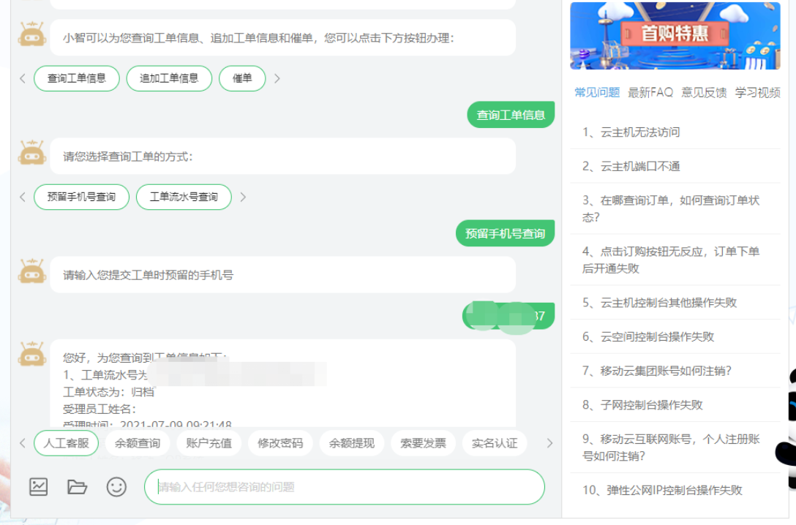Click the 人工客服 quick button
Viewport: 796px width, 525px height.
(66, 443)
